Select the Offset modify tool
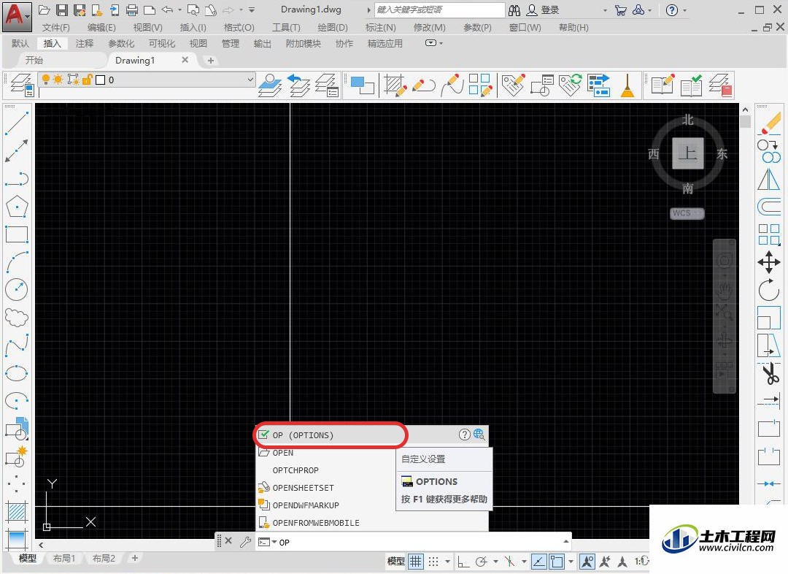Viewport: 788px width, 574px height. pyautogui.click(x=769, y=206)
